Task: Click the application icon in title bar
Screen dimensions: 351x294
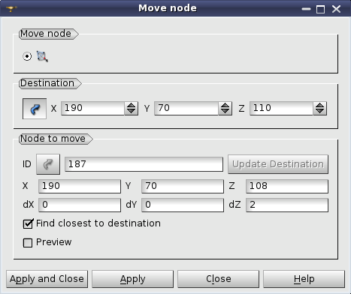Action: click(11, 9)
